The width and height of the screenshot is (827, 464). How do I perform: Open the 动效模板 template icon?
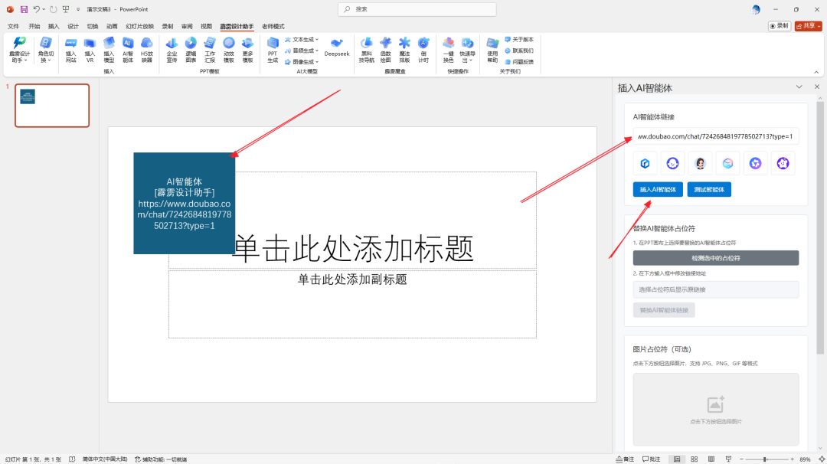pyautogui.click(x=229, y=50)
